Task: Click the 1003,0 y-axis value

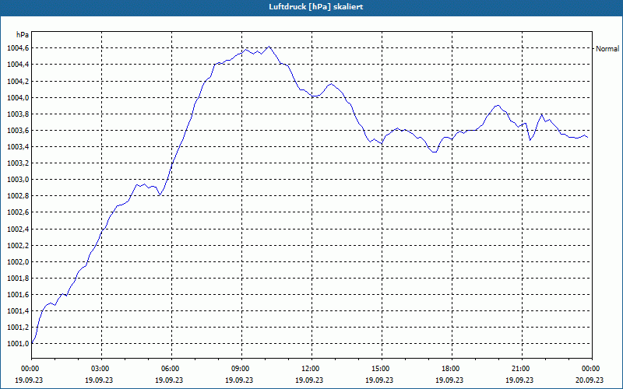Action: [x=17, y=180]
